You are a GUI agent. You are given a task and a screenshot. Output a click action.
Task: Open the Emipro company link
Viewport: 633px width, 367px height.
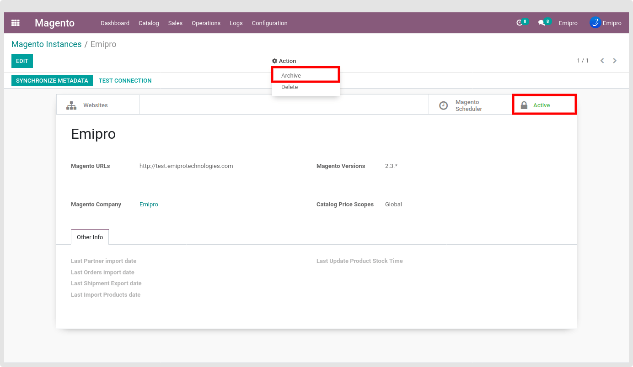[x=149, y=204]
